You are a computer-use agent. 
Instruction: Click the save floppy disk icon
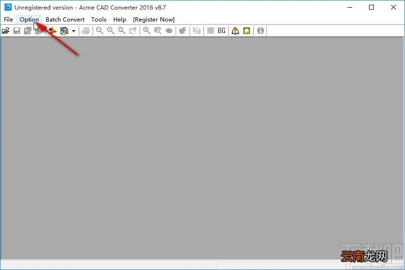click(x=17, y=31)
